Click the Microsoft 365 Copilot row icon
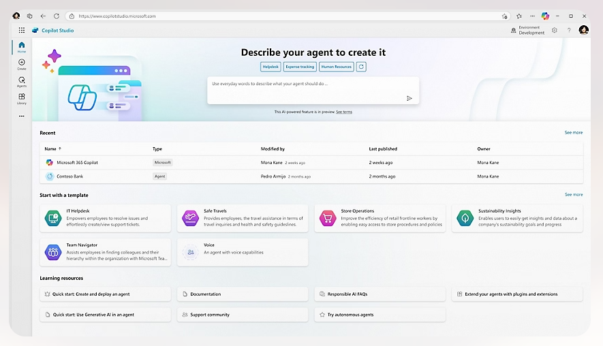The width and height of the screenshot is (603, 346). point(49,162)
